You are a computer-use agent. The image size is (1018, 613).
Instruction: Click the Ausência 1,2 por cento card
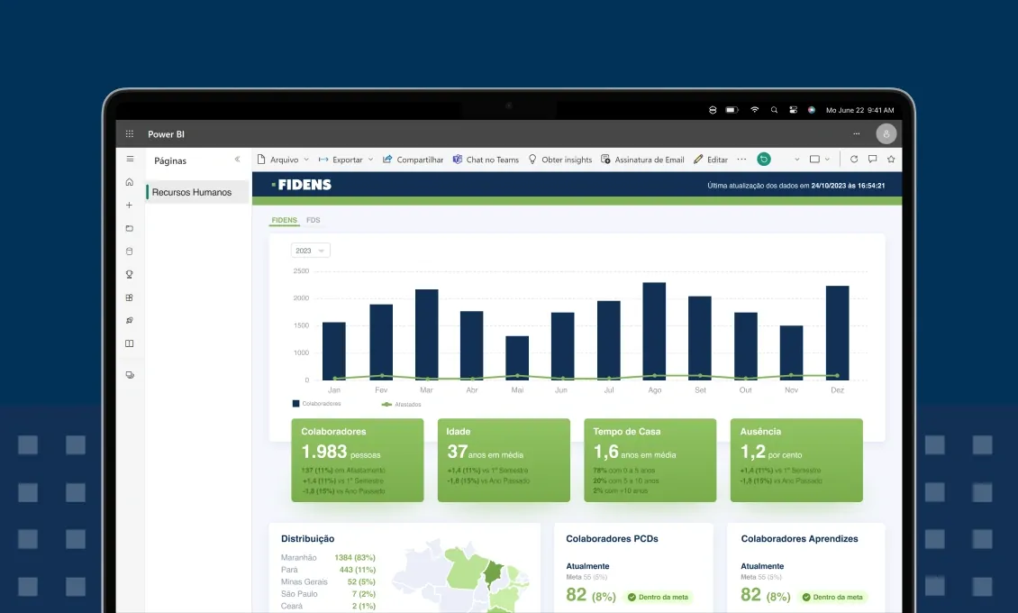pyautogui.click(x=796, y=461)
